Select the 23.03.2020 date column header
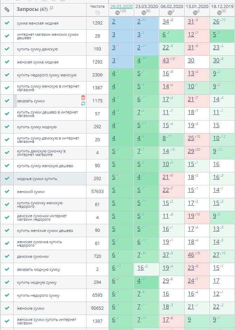 (x=147, y=7)
